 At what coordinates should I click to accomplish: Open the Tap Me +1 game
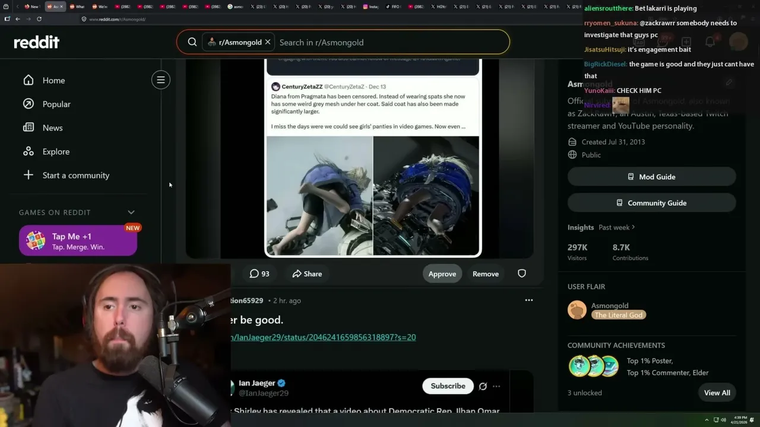click(78, 241)
